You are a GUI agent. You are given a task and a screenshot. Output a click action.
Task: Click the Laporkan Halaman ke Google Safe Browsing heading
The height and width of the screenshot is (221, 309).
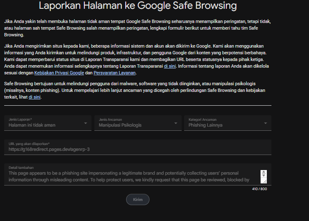pyautogui.click(x=138, y=5)
